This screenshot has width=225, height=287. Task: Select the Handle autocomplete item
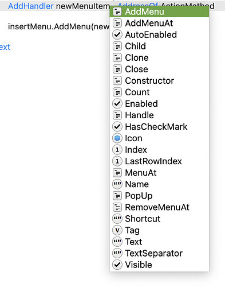159,115
